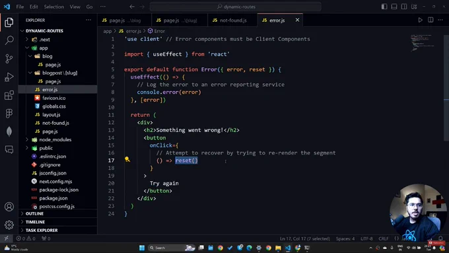This screenshot has width=449, height=253.
Task: Open Explorer Views and More Actions ellipsis
Action: point(88,20)
